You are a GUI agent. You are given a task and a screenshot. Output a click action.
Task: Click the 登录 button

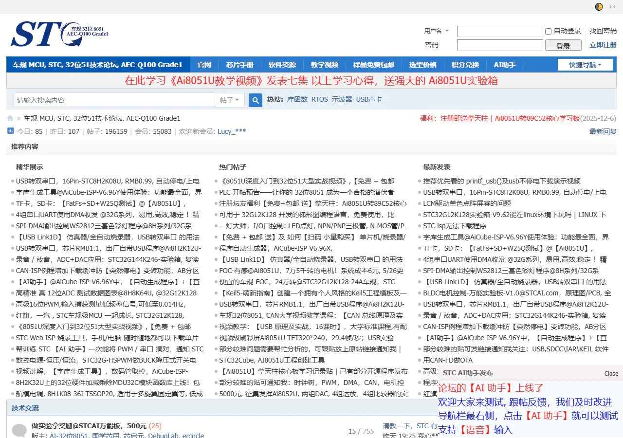point(563,46)
